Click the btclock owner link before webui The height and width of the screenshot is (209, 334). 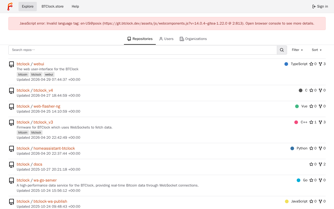[x=23, y=64]
